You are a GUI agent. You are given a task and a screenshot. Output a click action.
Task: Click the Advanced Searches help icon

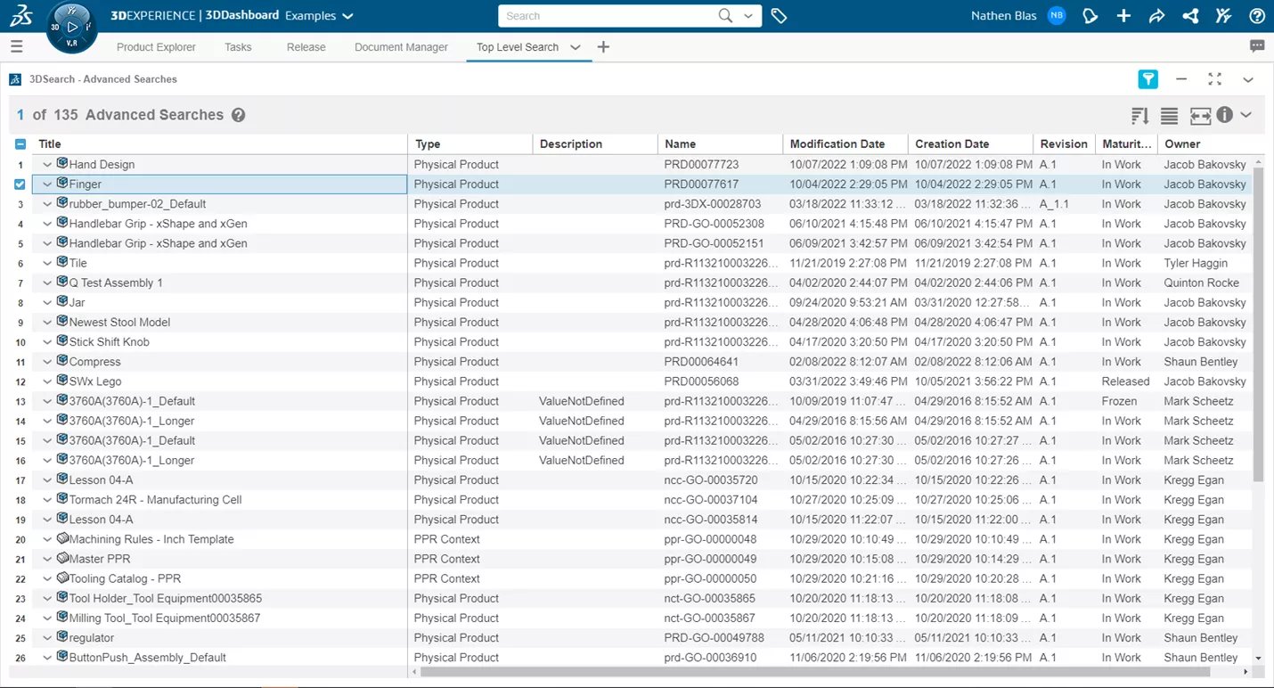238,115
